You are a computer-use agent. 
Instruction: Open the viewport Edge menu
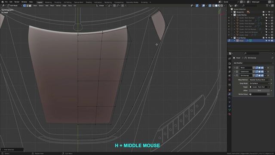click(x=64, y=6)
